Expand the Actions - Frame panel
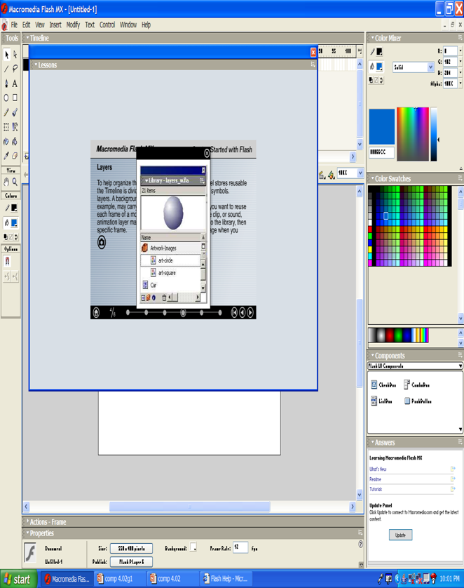Image resolution: width=464 pixels, height=588 pixels. (48, 521)
